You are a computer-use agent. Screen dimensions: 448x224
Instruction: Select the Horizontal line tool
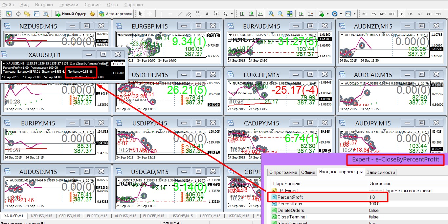click(170, 14)
